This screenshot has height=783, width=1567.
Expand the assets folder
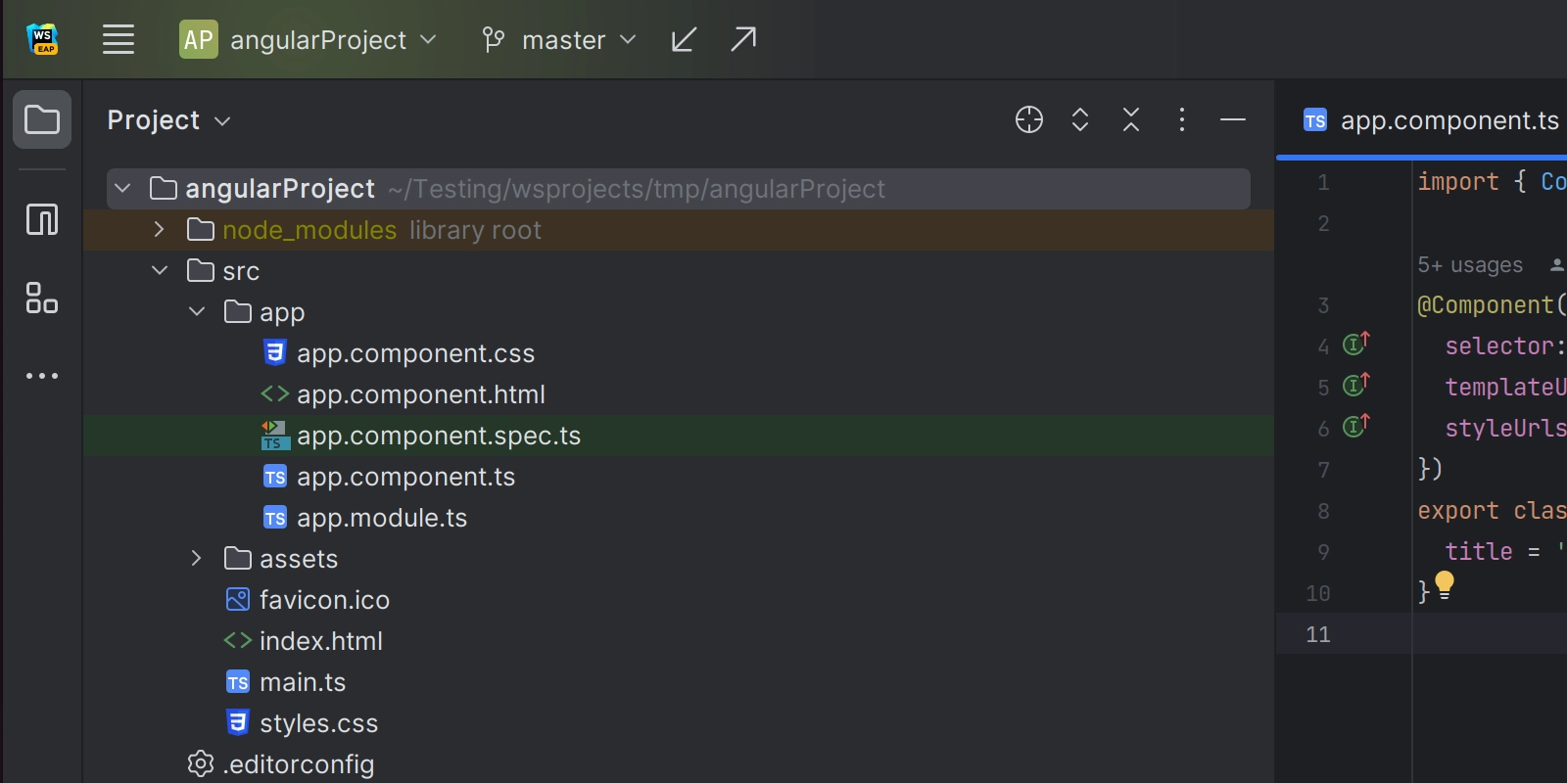pos(197,558)
